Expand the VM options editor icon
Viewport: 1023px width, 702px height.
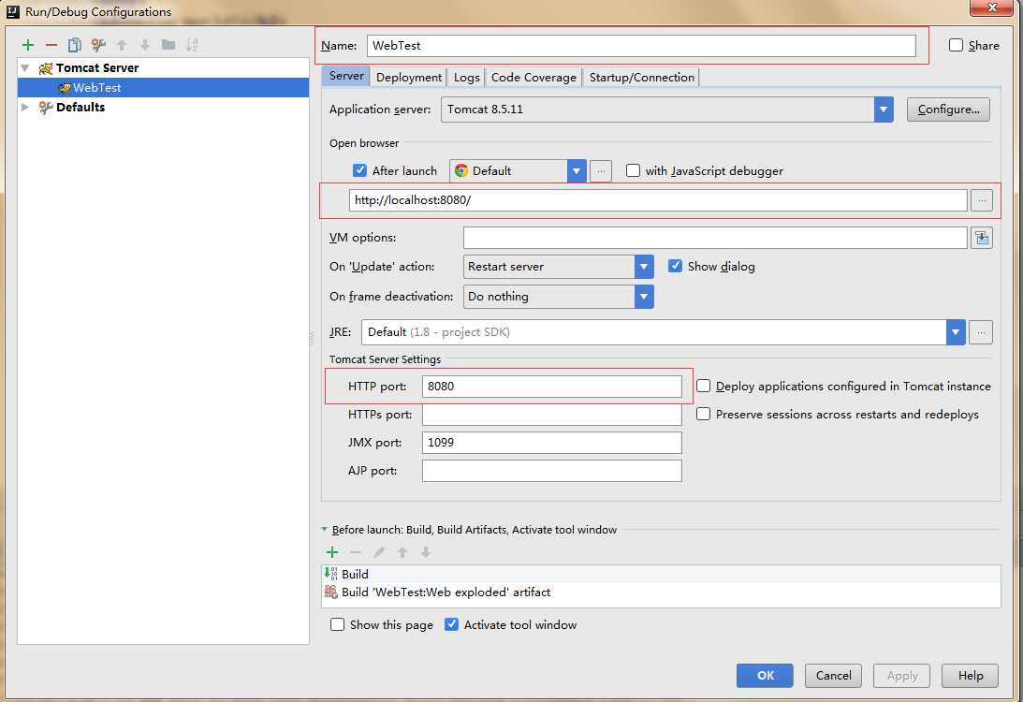coord(982,238)
